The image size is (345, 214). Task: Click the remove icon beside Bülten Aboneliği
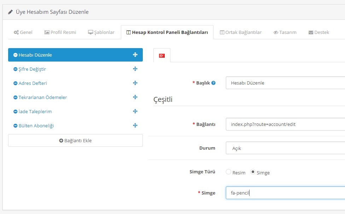click(x=16, y=126)
